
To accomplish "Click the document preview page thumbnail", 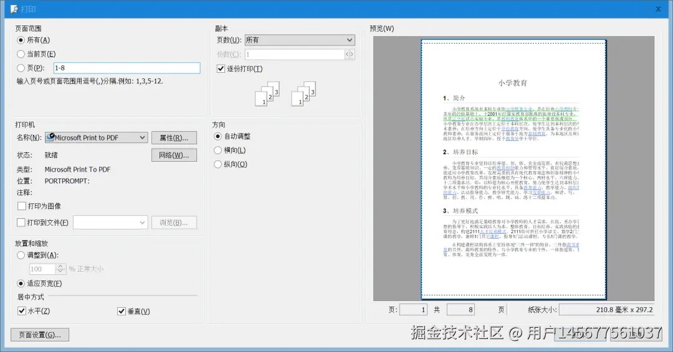I will [513, 169].
